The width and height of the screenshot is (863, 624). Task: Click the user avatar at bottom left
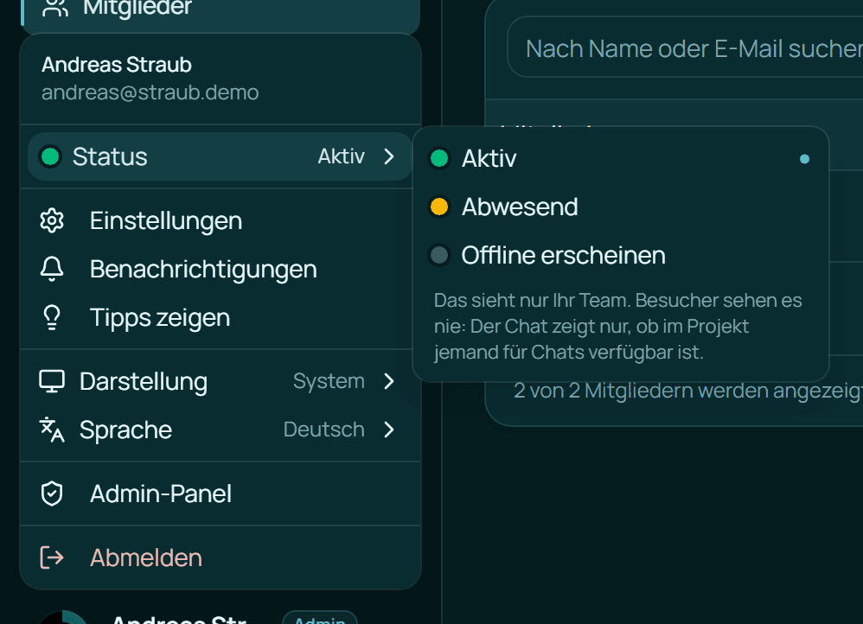tap(62, 619)
